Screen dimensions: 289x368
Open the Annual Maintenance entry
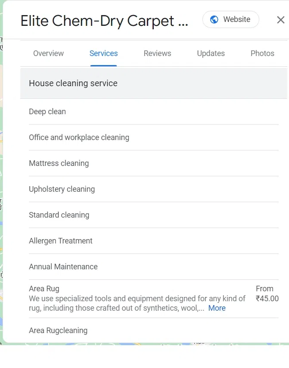pyautogui.click(x=63, y=267)
